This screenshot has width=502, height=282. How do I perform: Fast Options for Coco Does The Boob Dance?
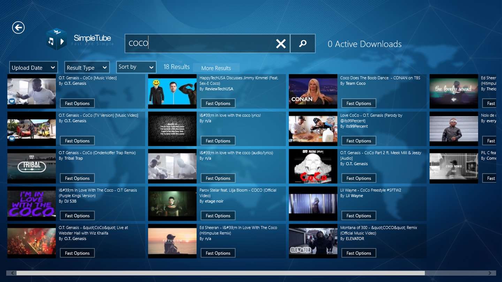click(359, 103)
